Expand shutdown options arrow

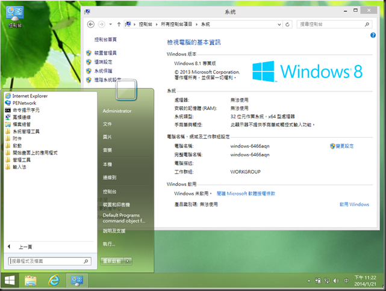(128, 261)
